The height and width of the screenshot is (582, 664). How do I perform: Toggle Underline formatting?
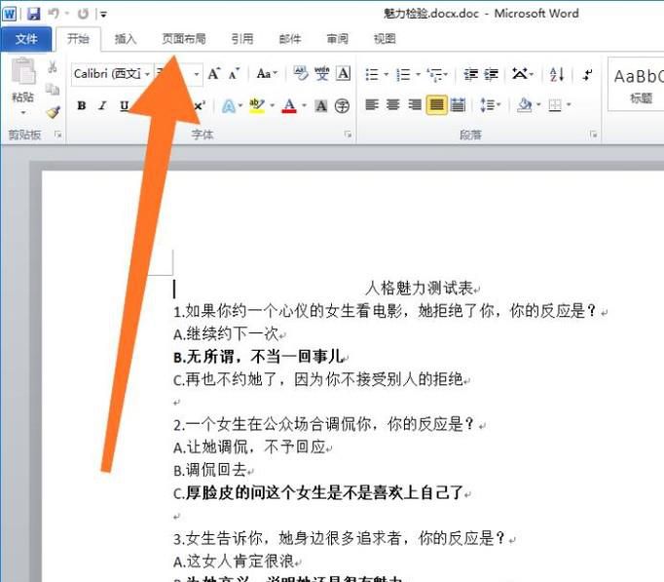(x=124, y=105)
